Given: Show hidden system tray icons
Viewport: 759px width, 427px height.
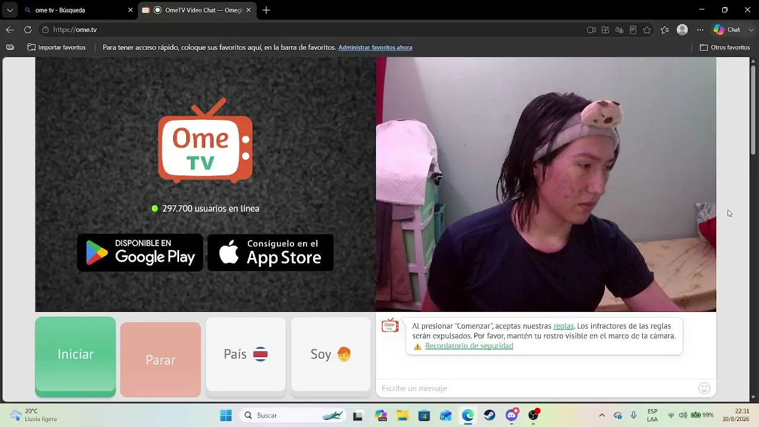Looking at the screenshot, I should coord(602,415).
